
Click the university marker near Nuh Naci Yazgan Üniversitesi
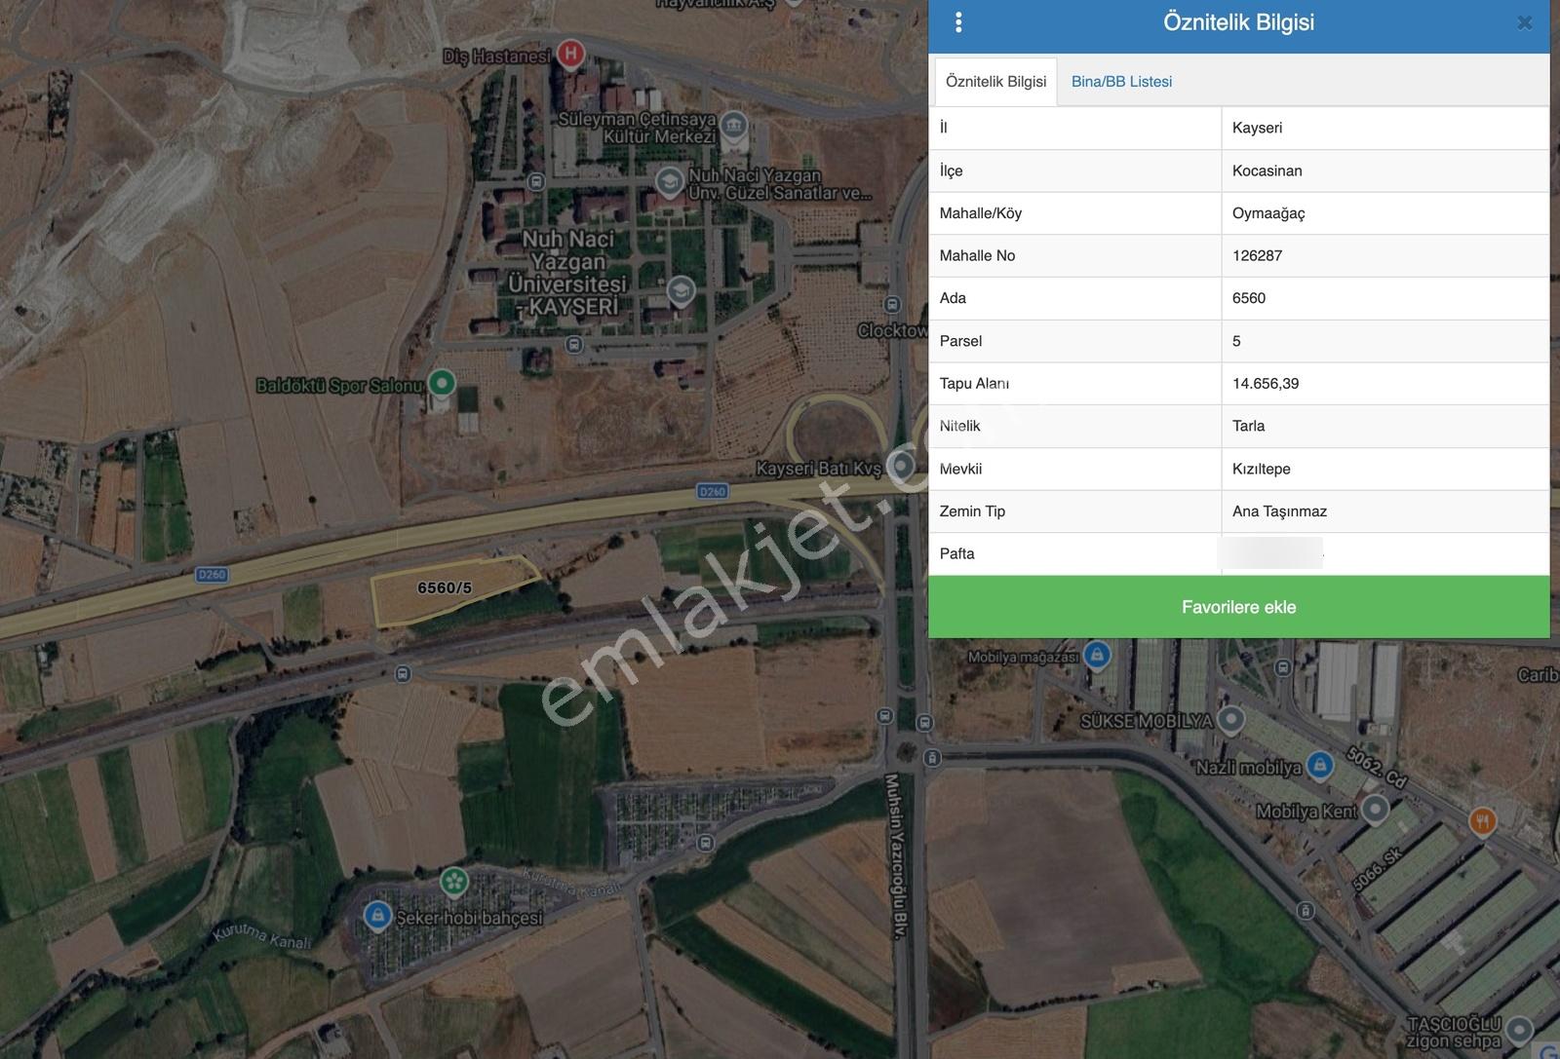click(x=681, y=290)
